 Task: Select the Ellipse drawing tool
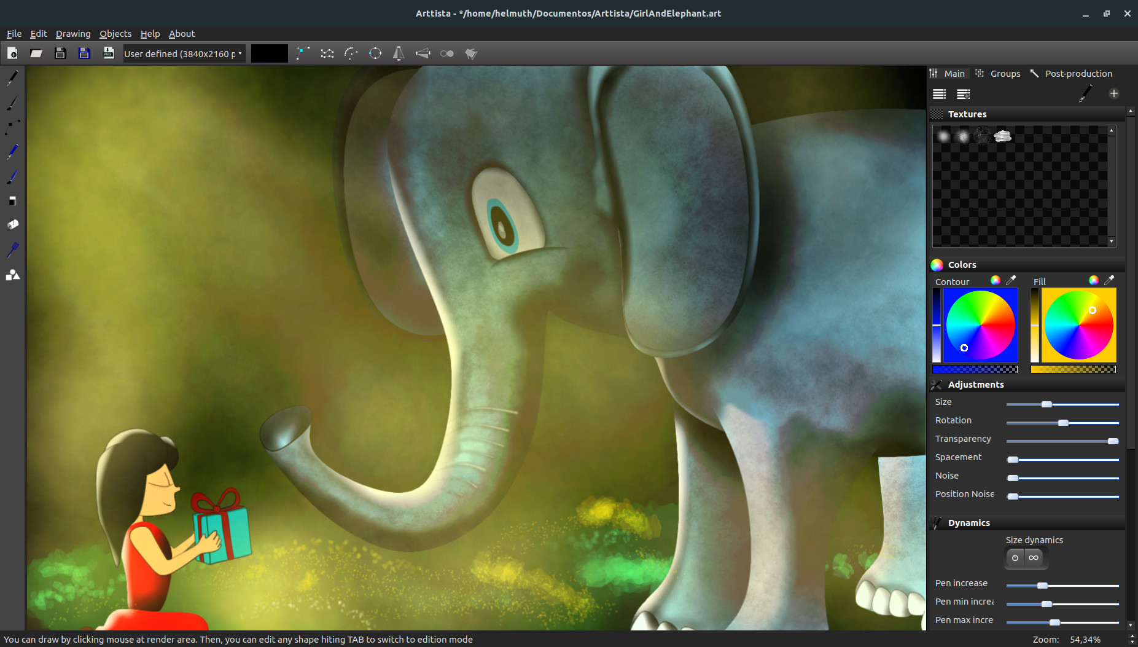[375, 53]
